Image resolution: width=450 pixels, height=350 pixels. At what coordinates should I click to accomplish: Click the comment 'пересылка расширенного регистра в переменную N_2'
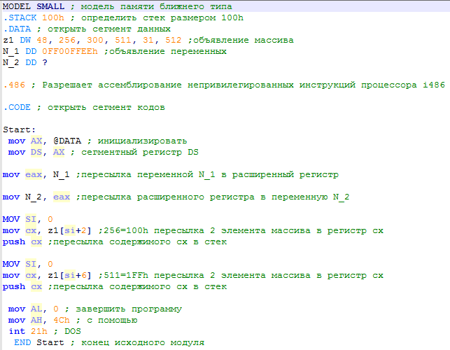point(216,197)
